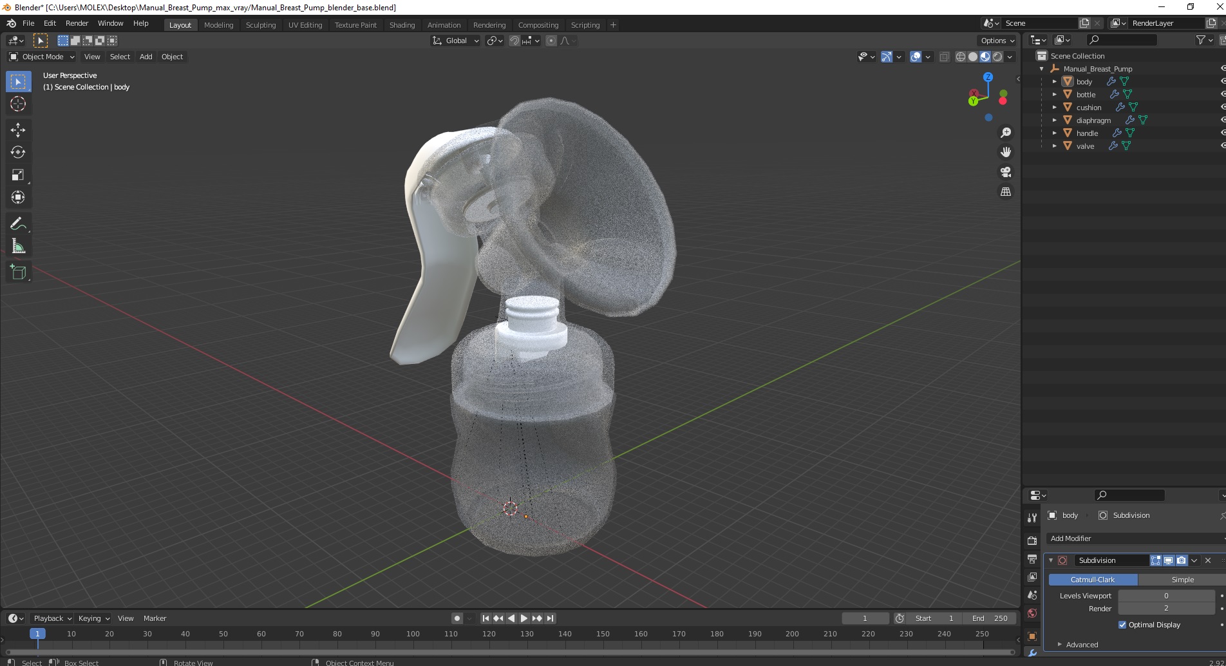
Task: Open the Object properties tab
Action: (x=1032, y=636)
